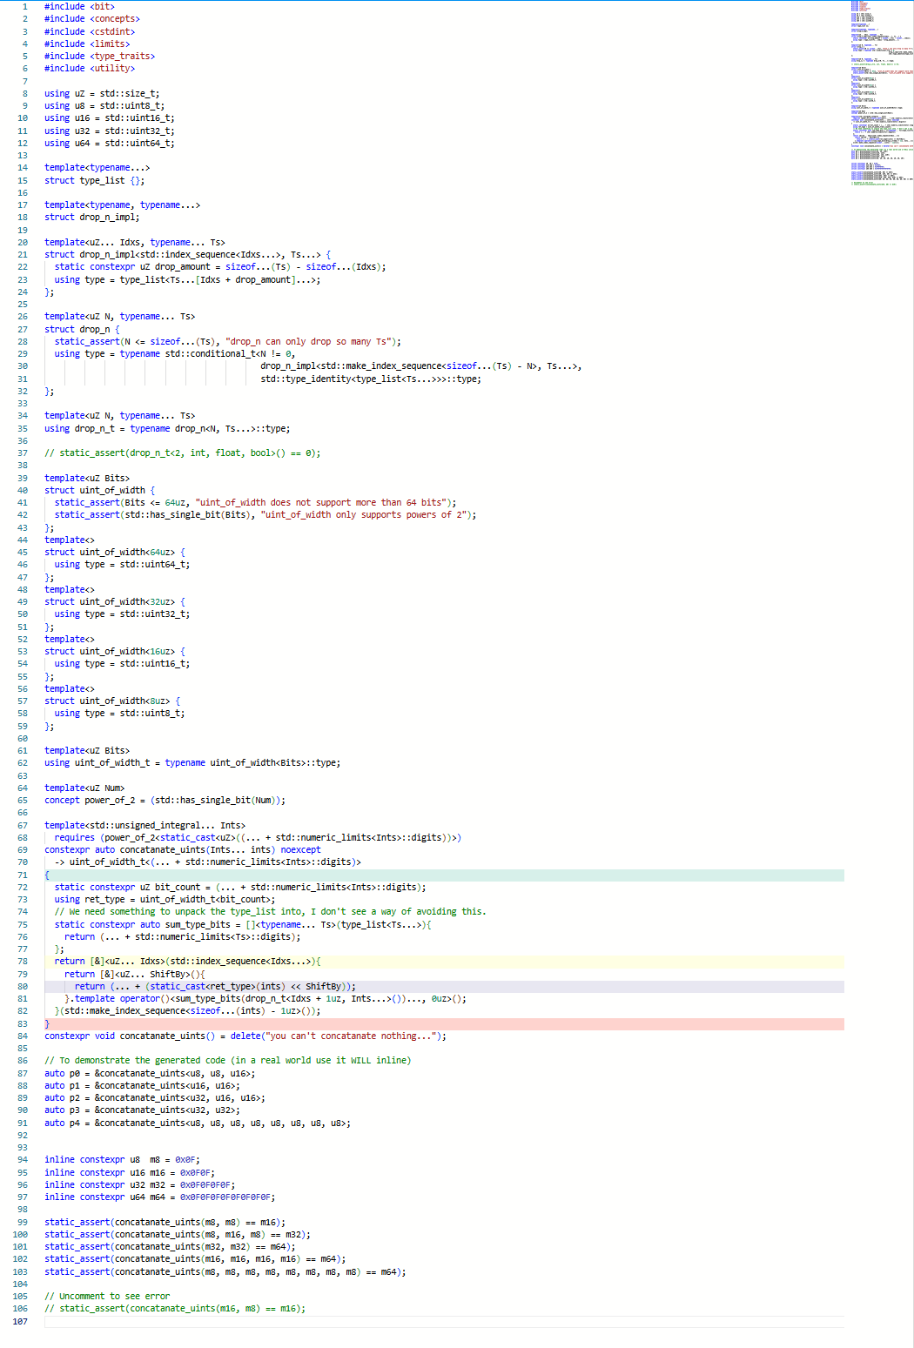Viewport: 914px width, 1348px height.
Task: Click the red highlighted closing brace line 83
Action: [x=444, y=1024]
